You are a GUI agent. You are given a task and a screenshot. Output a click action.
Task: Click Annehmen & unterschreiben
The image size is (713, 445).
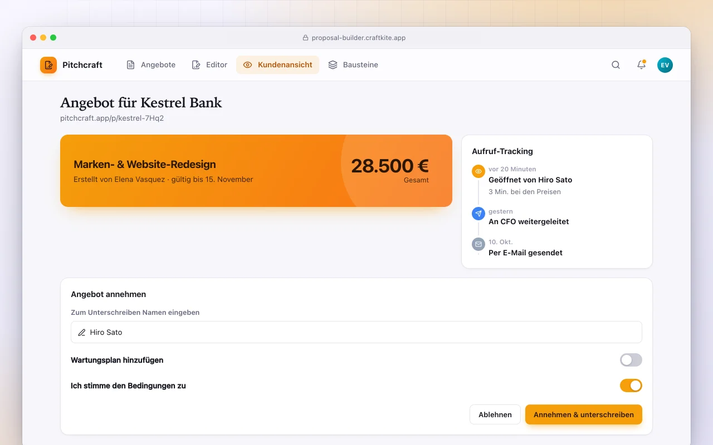(x=584, y=414)
